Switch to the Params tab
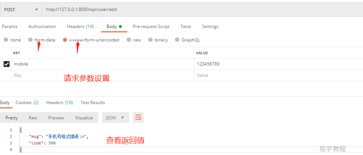The height and width of the screenshot is (155, 363). pos(10,27)
